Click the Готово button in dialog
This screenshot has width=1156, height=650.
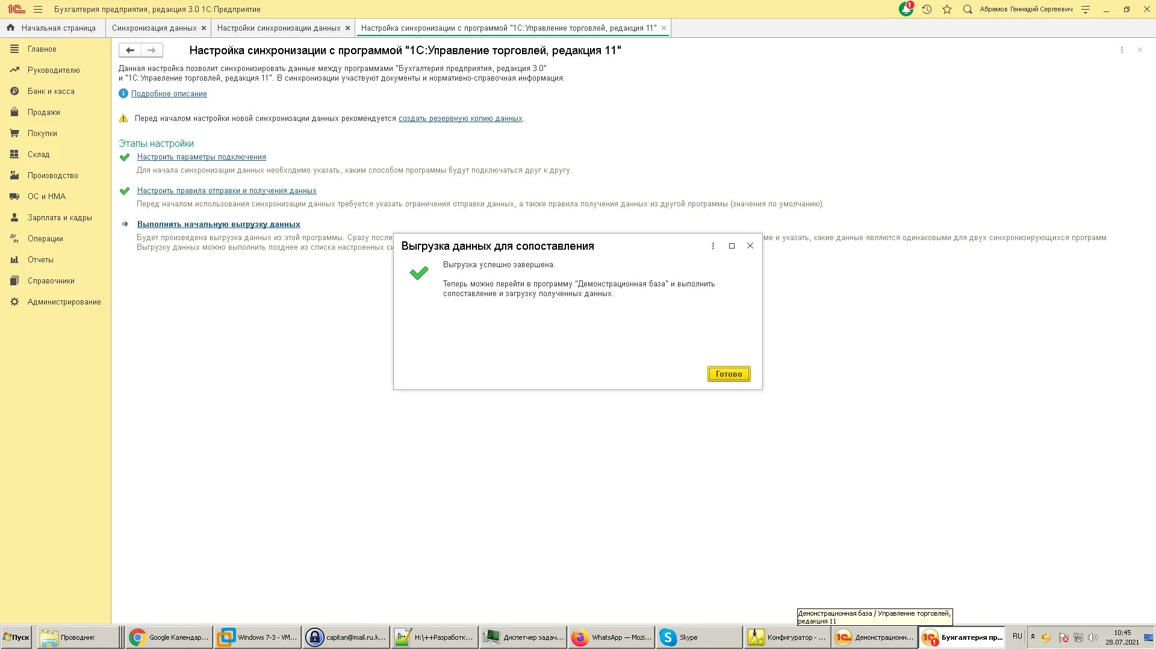[x=729, y=374]
